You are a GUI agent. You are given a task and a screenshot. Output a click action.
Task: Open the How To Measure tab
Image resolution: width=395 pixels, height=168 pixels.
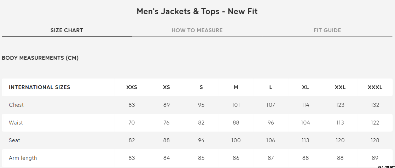pos(197,30)
